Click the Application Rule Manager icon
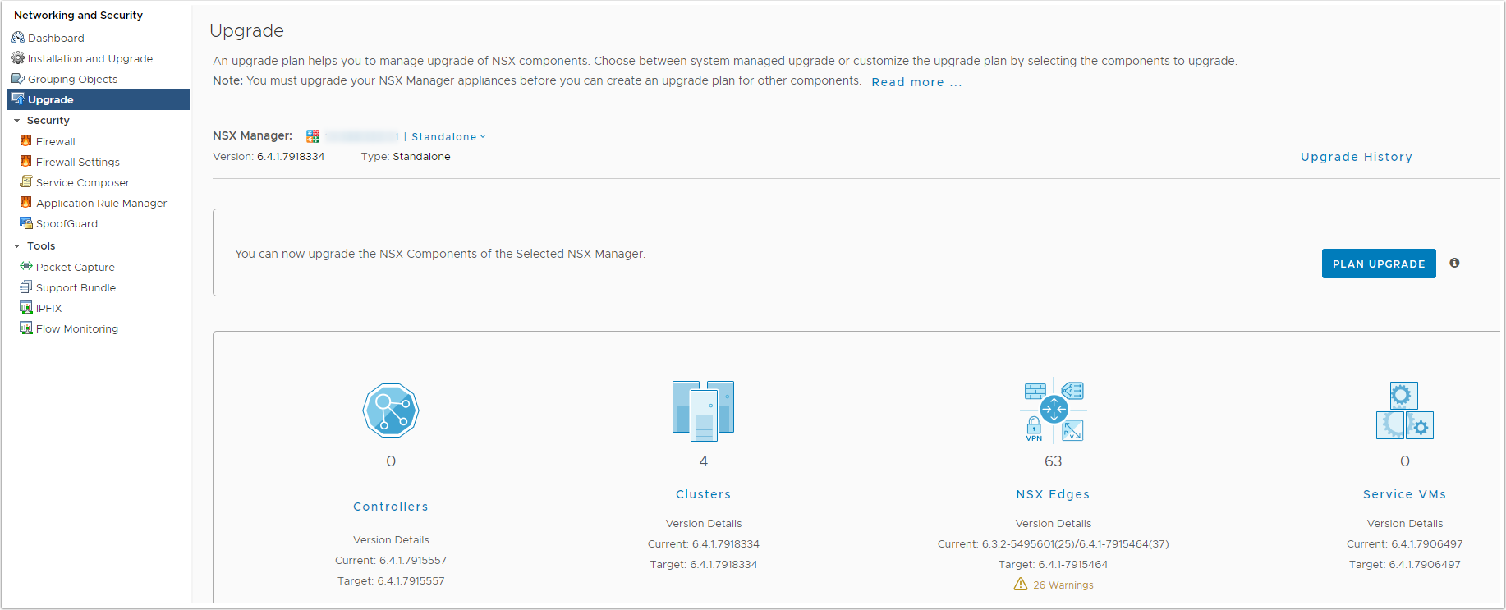The width and height of the screenshot is (1506, 610). 26,202
